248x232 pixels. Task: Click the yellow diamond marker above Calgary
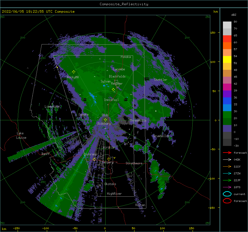point(109,159)
